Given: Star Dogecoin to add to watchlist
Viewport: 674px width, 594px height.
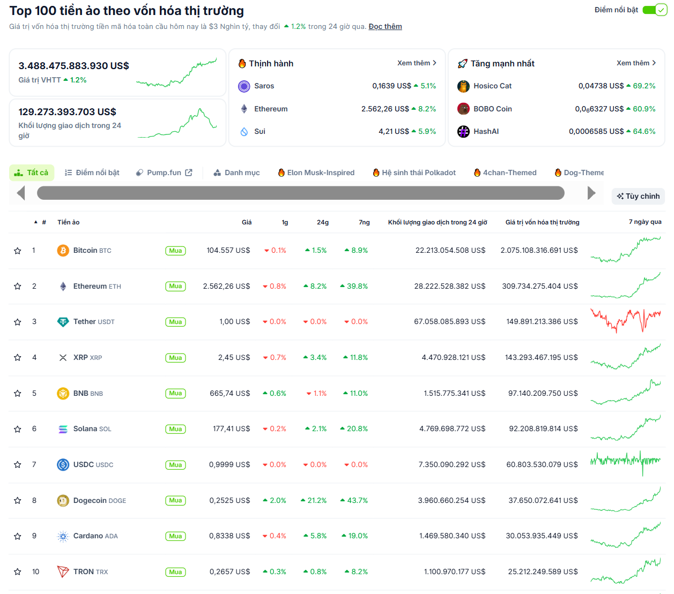Looking at the screenshot, I should pos(18,501).
